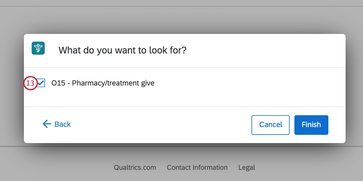Cancel the event selection dialog
This screenshot has height=181, width=363.
(x=270, y=125)
